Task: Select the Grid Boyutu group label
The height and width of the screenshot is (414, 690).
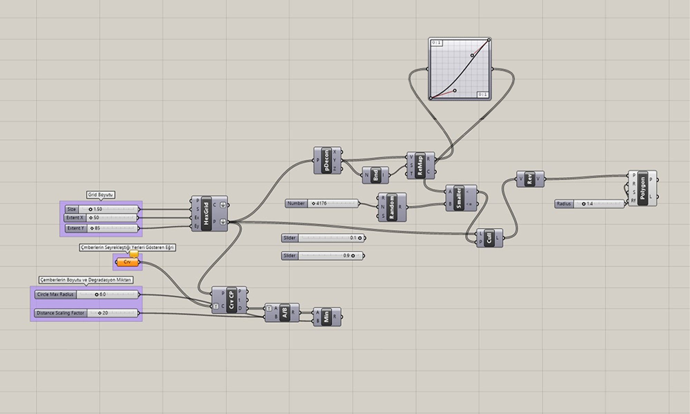Action: (100, 195)
